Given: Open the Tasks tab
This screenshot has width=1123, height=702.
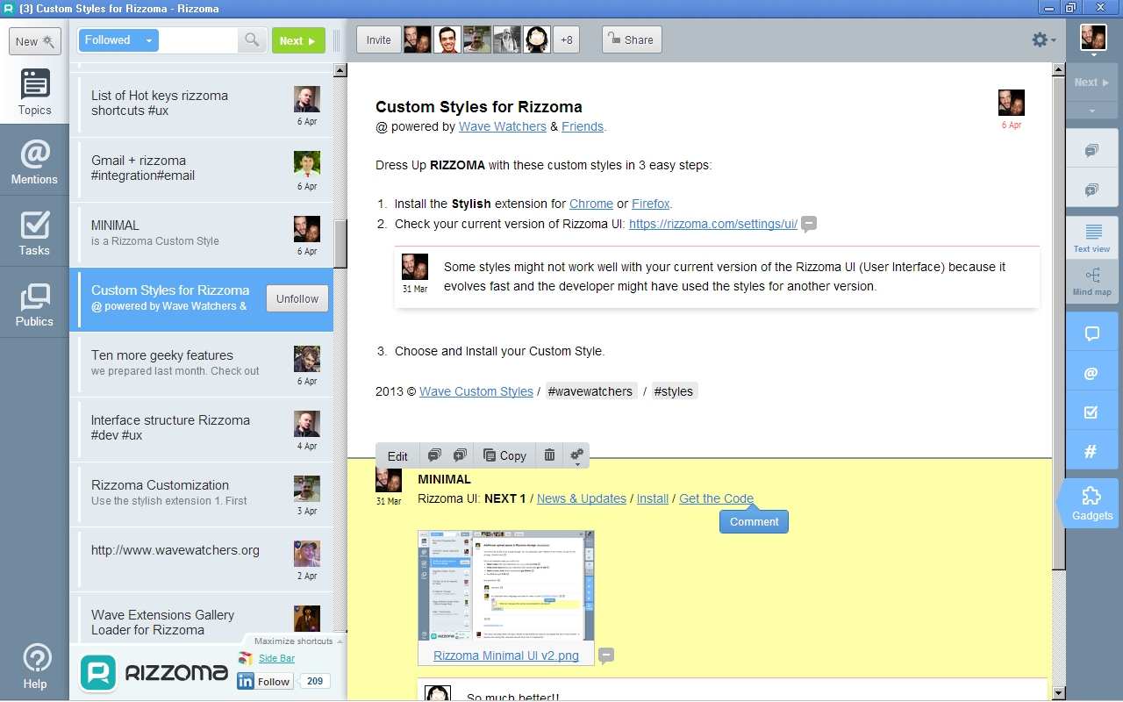Looking at the screenshot, I should (x=34, y=232).
